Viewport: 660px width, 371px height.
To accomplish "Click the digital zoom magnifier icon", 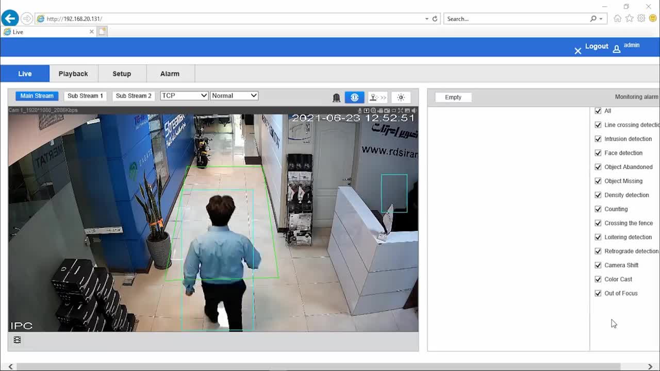I will (373, 111).
